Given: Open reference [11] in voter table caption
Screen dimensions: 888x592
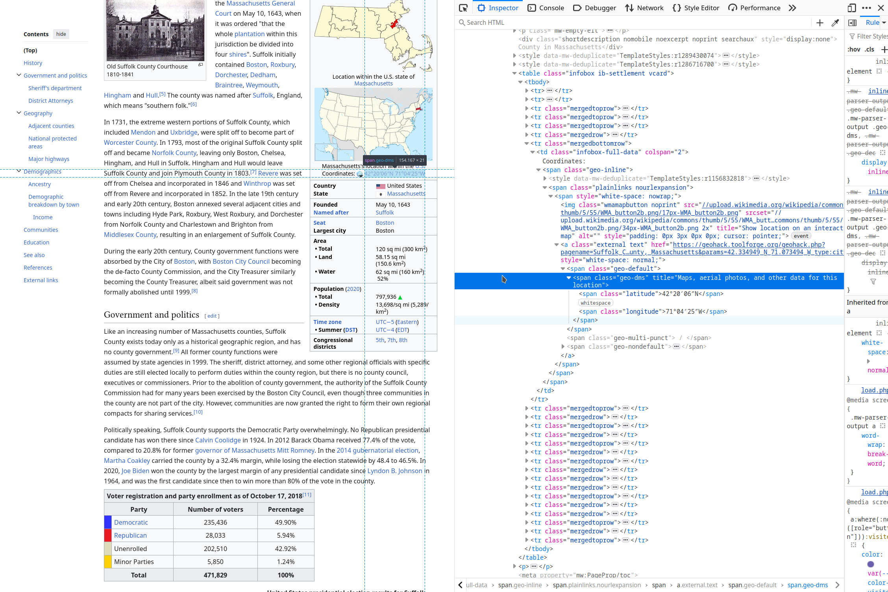Looking at the screenshot, I should 307,495.
